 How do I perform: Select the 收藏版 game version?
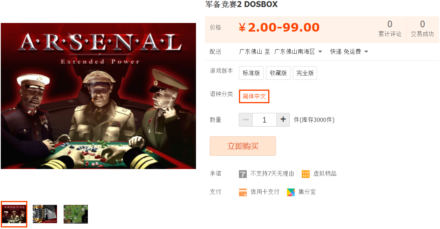[278, 73]
